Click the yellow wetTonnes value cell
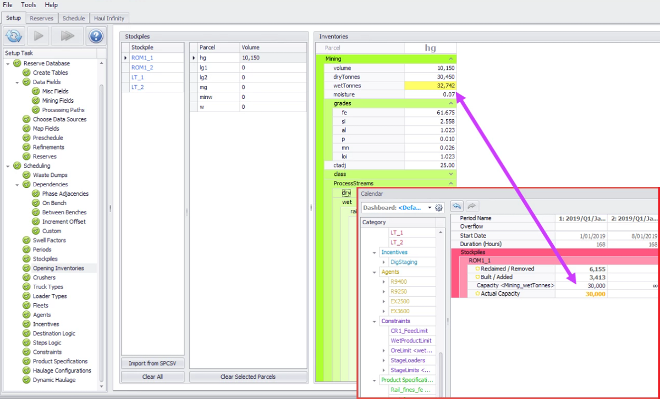Viewport: 660px width, 399px height. 430,86
